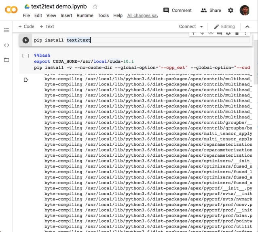Click output line ending in optimizers/fused_l
Image resolution: width=258 pixels, height=232 pixels.
148,172
